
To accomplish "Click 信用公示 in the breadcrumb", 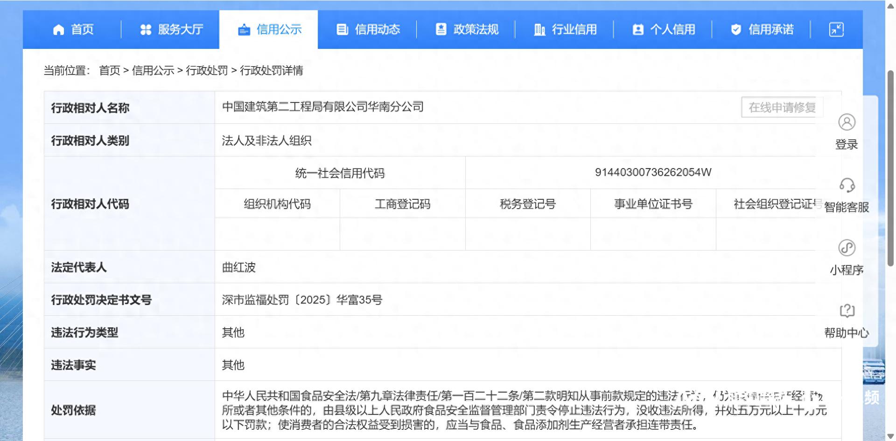I will click(153, 70).
